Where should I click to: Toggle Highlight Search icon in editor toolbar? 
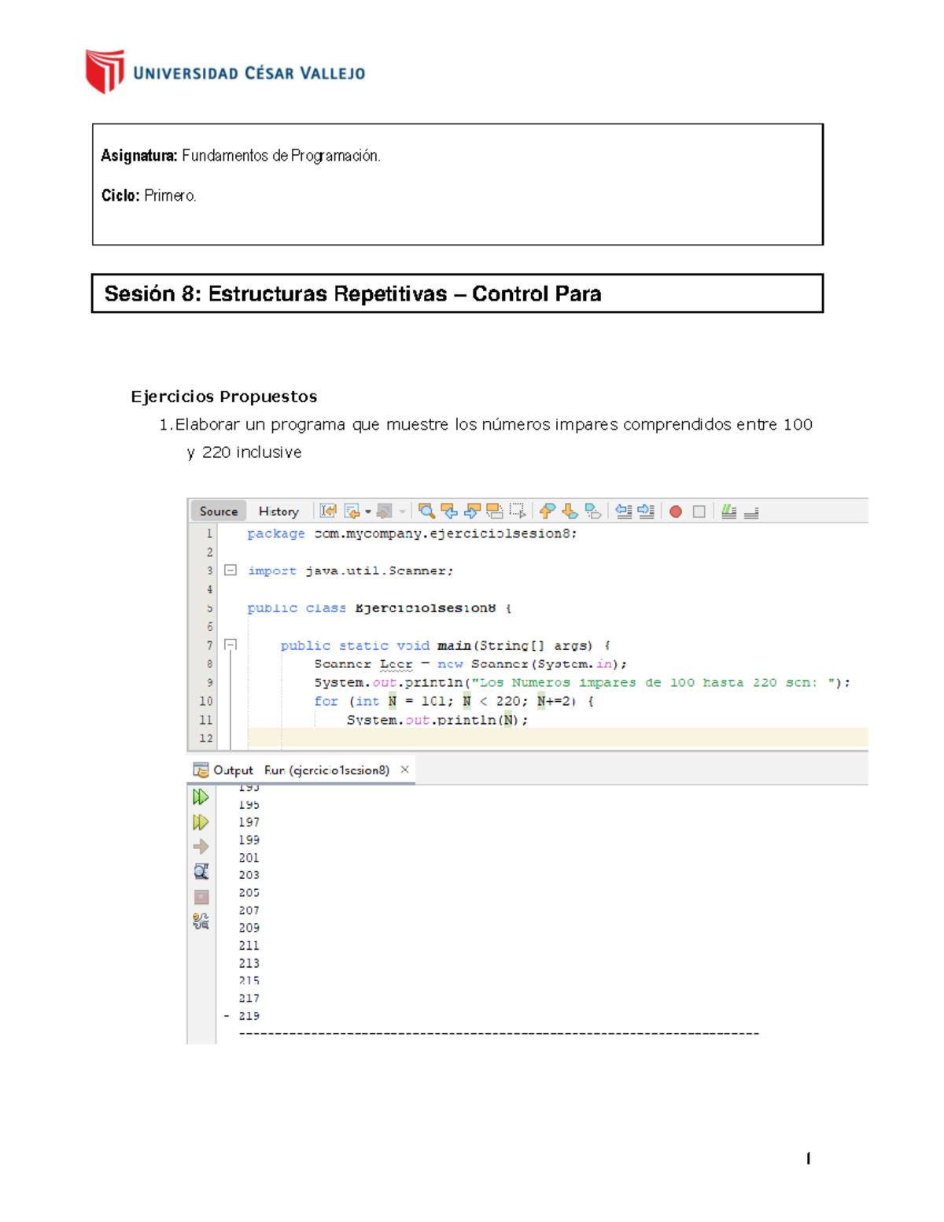(x=495, y=511)
